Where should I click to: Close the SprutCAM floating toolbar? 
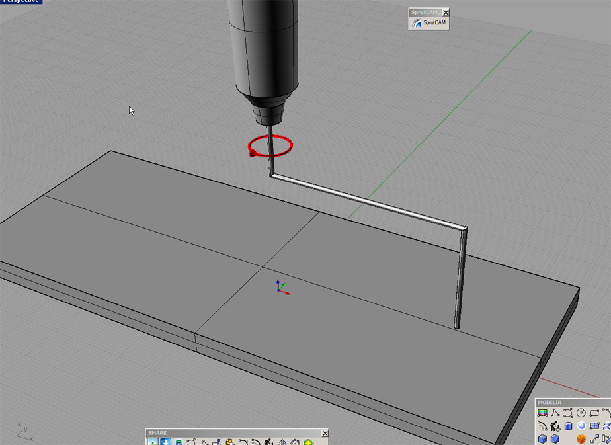click(446, 13)
